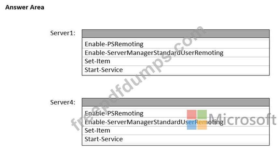
Task: Click the Server1 label
Action: point(63,33)
